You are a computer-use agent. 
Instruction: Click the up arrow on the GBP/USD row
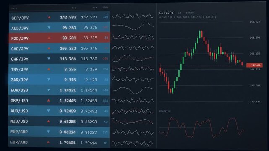pyautogui.click(x=49, y=100)
